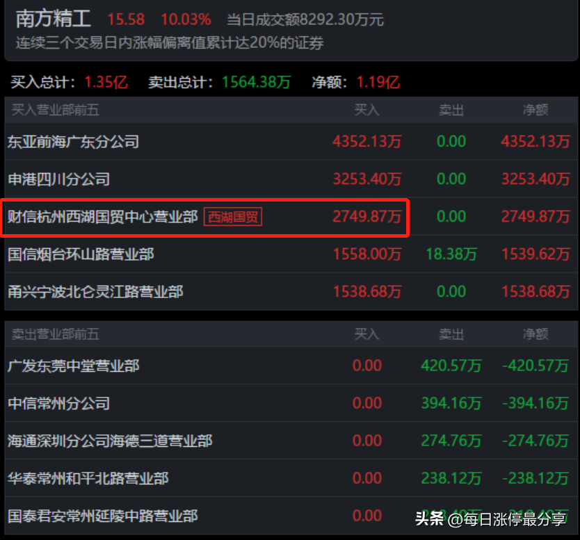The image size is (580, 540).
Task: Click 海通深圳分公司海德三道营业部 净额 amount -274.76万
Action: point(535,441)
